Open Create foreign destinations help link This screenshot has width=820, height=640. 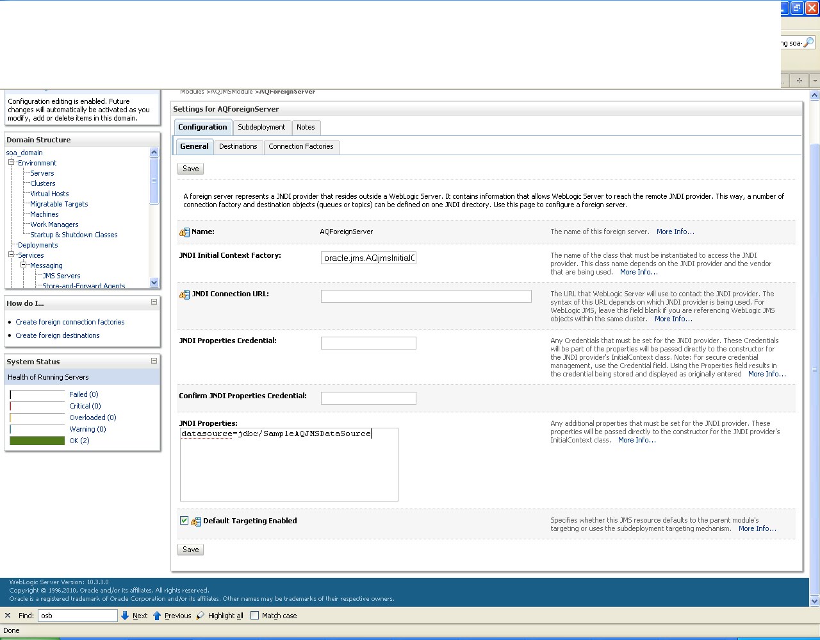point(58,335)
